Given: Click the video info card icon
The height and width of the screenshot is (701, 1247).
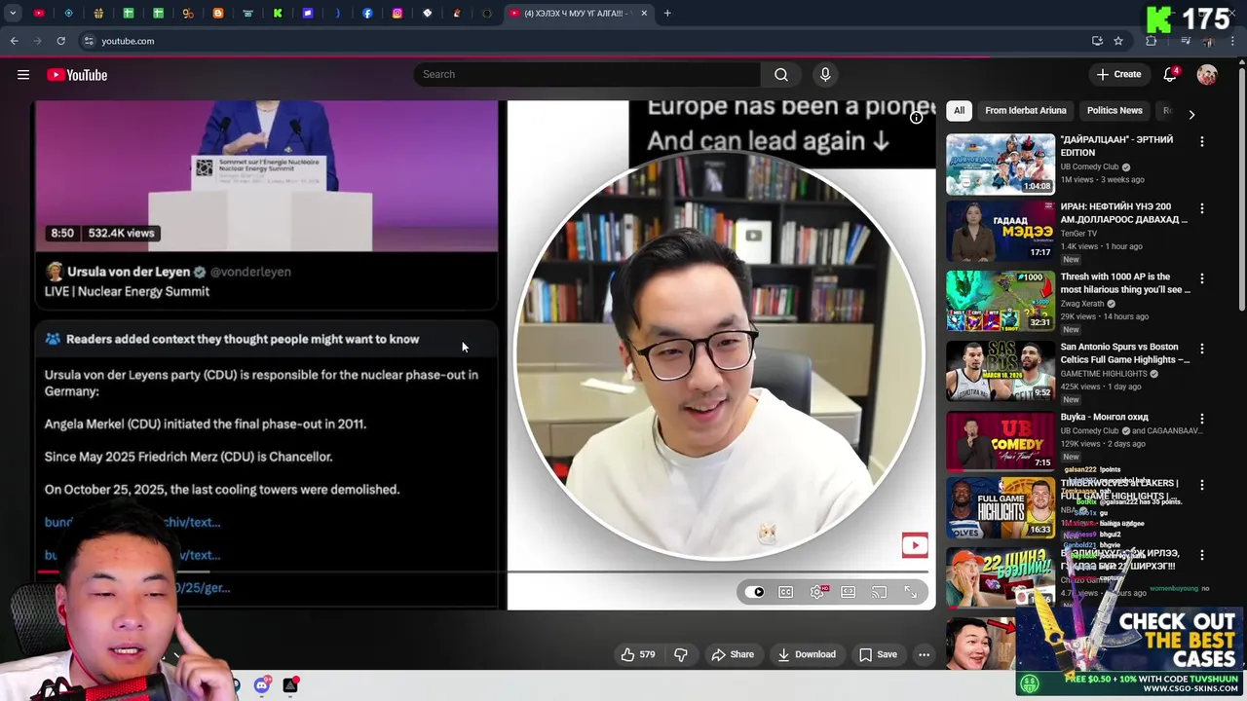Looking at the screenshot, I should 916,118.
